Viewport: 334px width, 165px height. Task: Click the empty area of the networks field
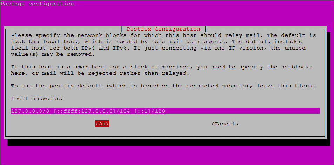click(243, 111)
